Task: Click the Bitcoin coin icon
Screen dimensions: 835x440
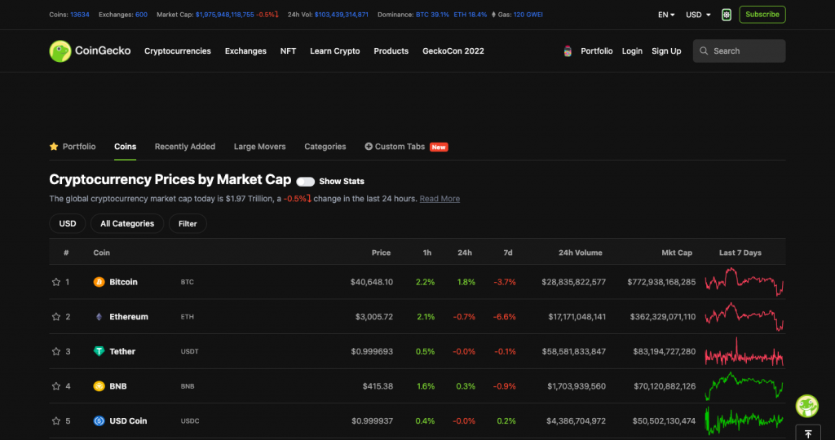Action: [x=99, y=282]
